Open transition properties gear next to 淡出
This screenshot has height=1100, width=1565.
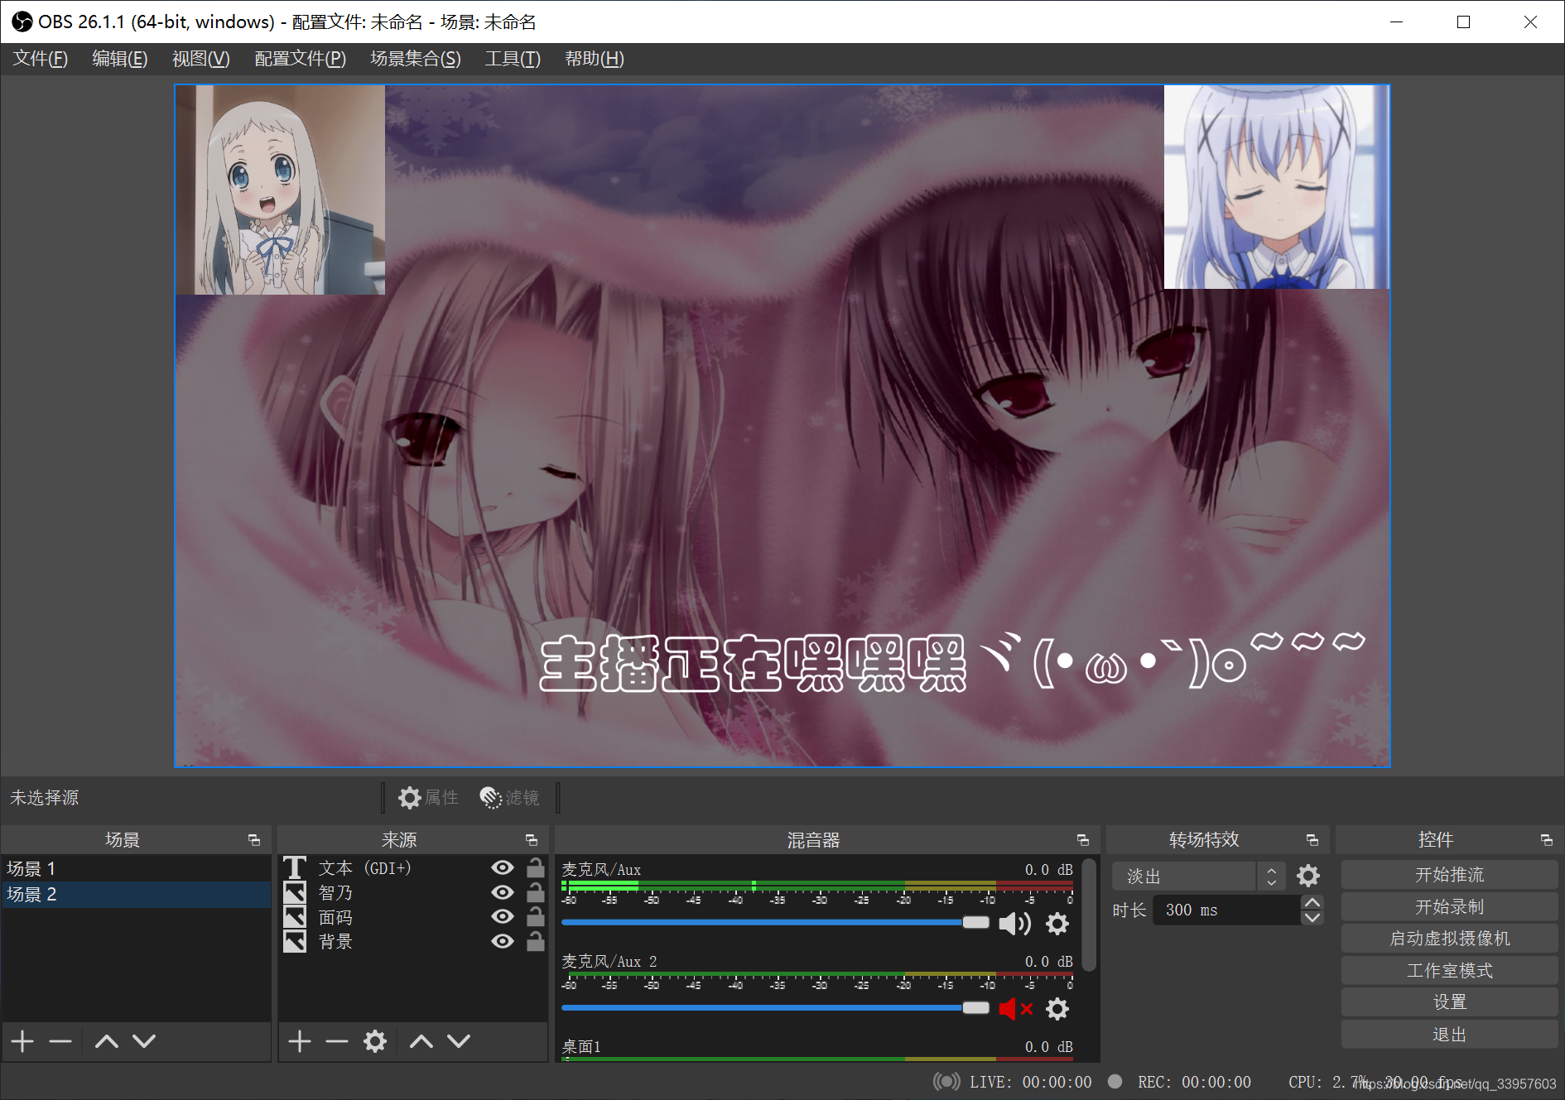pos(1308,876)
